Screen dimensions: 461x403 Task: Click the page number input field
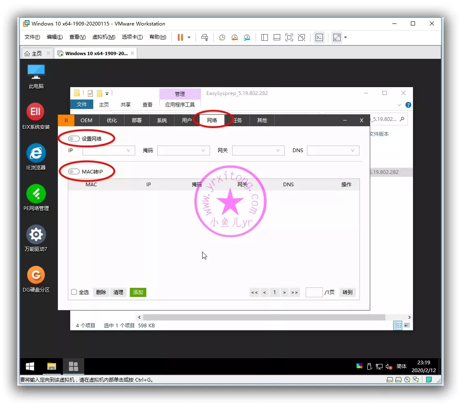(314, 292)
